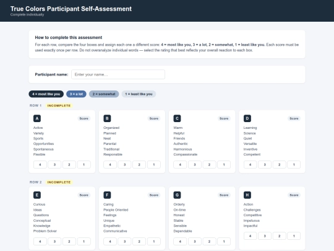Select score 2 in box D
334x251 pixels.
click(x=279, y=165)
